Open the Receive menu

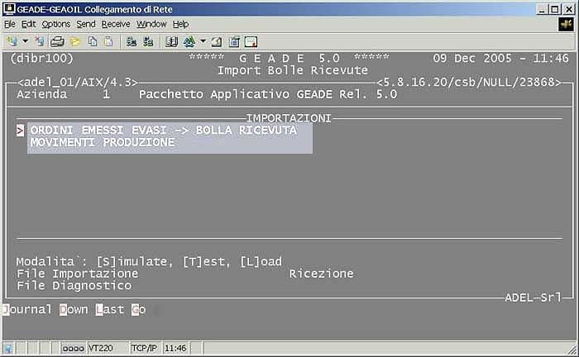116,24
